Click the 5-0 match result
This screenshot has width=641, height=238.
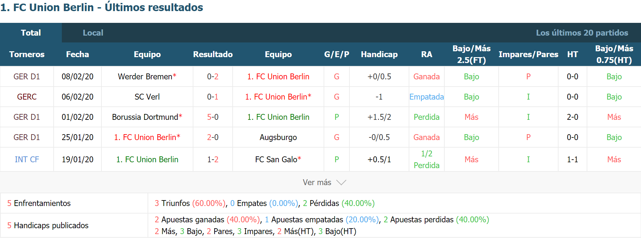click(213, 117)
